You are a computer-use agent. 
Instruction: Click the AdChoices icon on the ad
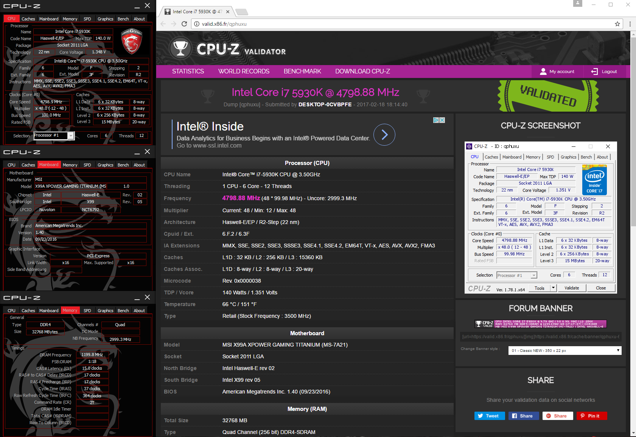point(436,120)
